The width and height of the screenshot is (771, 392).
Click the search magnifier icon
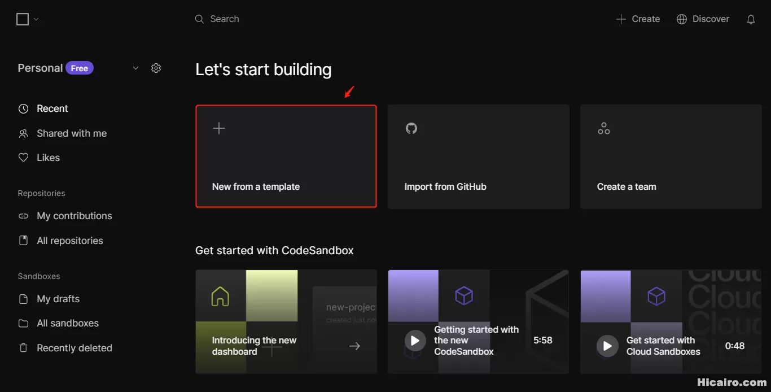coord(199,19)
